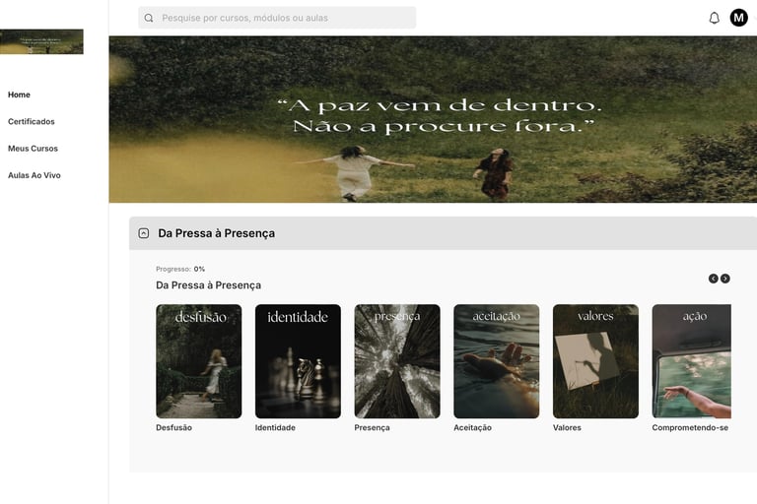Open Aulas Ao Vivo in the sidebar

point(34,175)
